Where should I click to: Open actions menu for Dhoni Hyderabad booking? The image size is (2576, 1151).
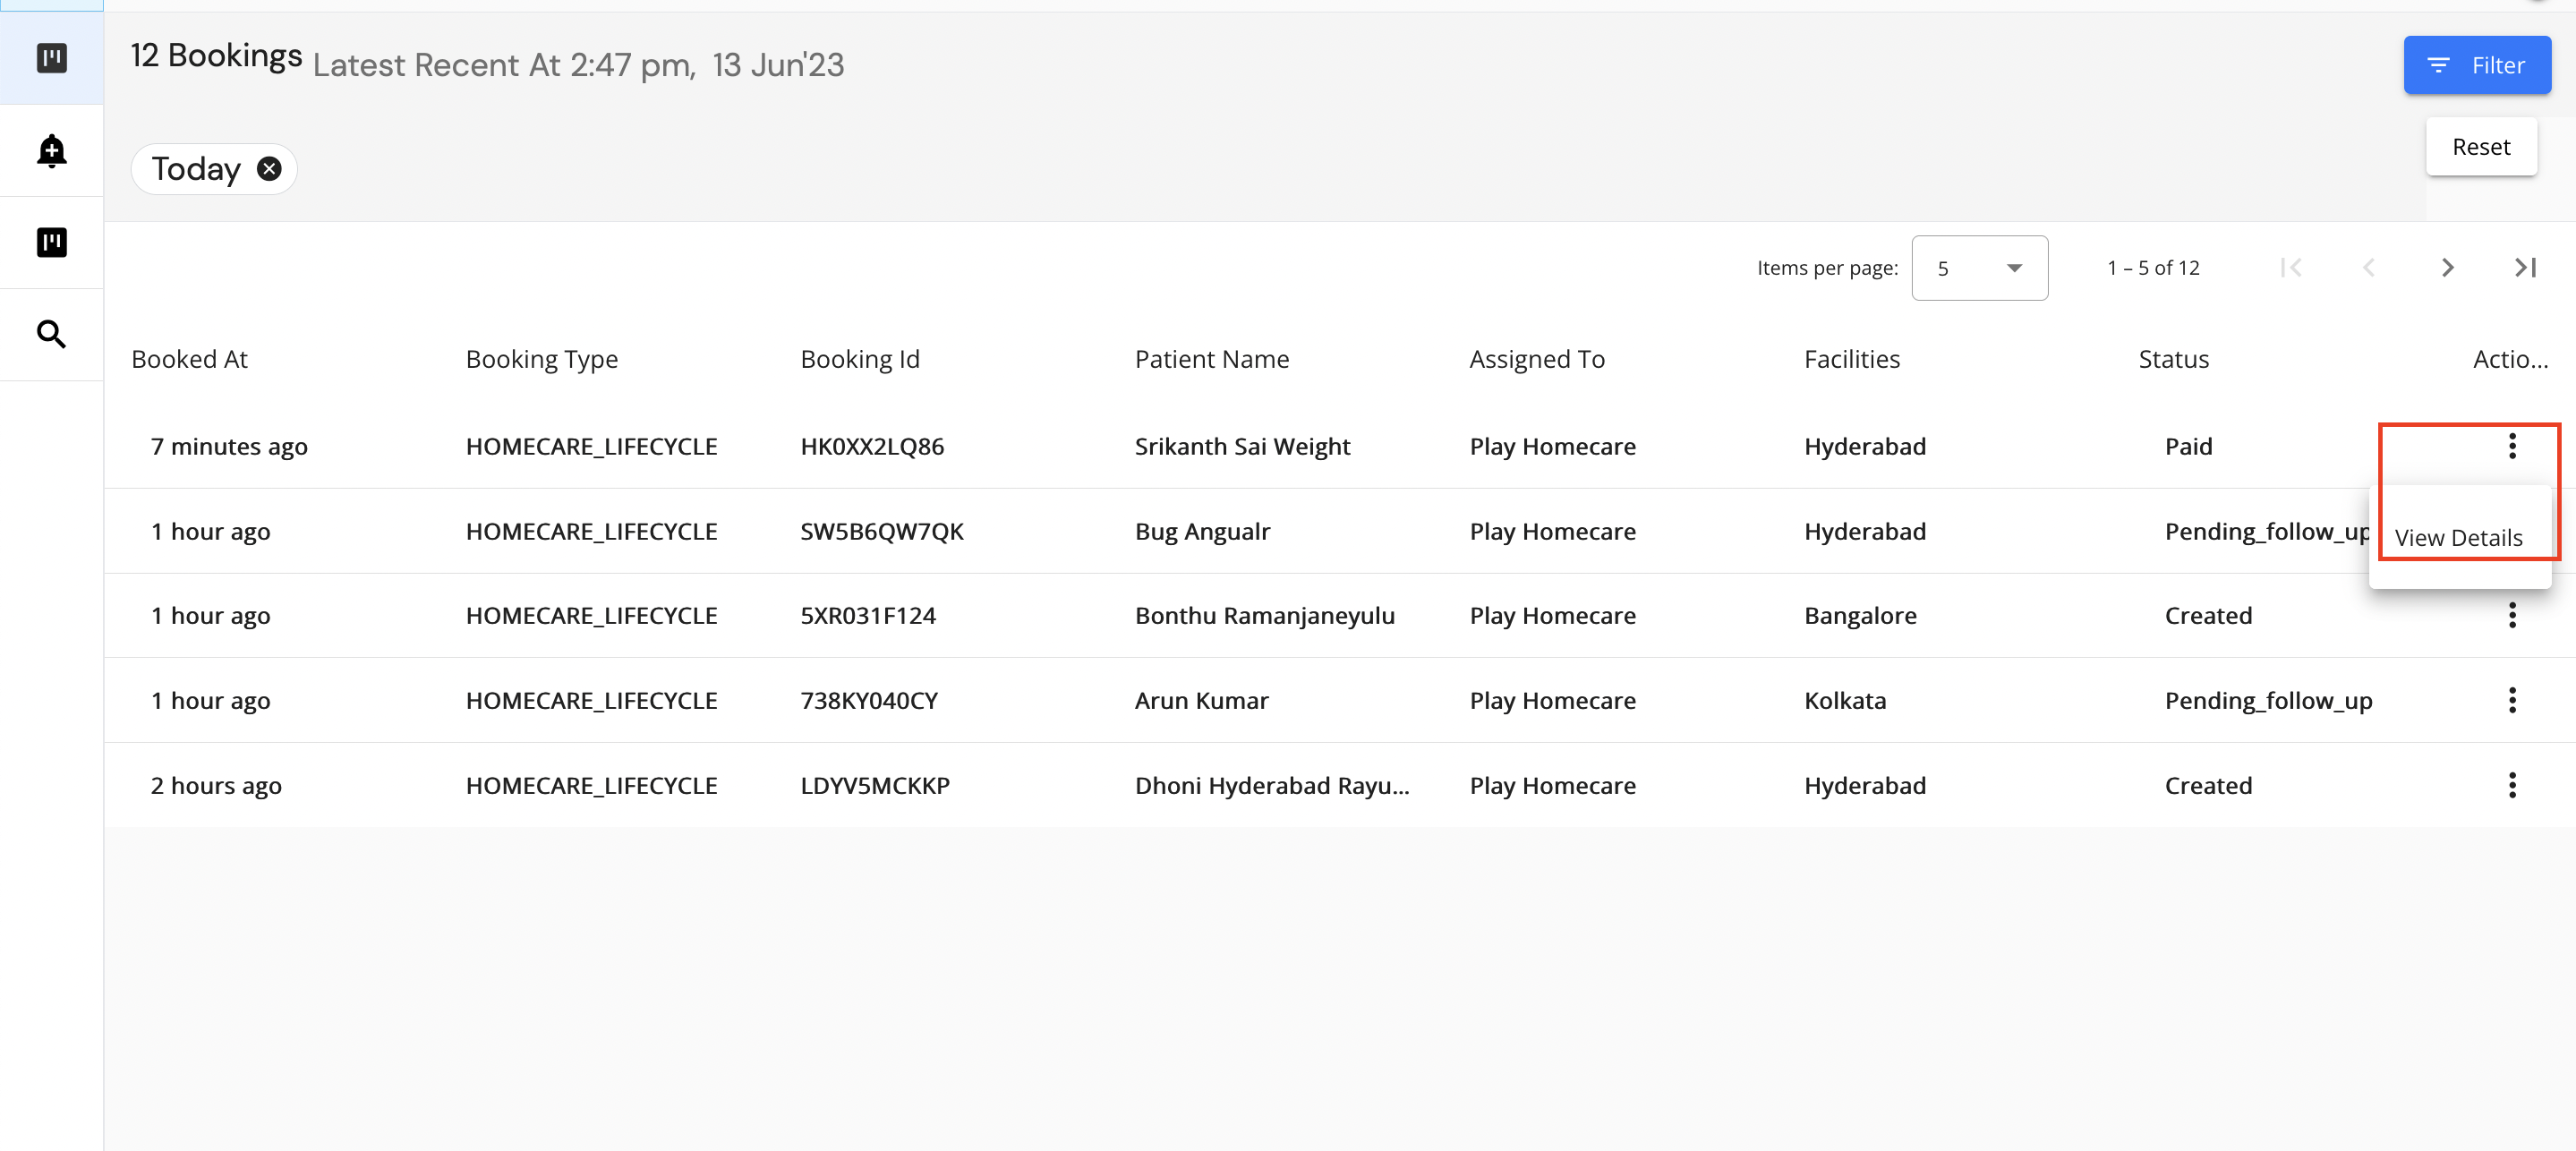point(2511,786)
